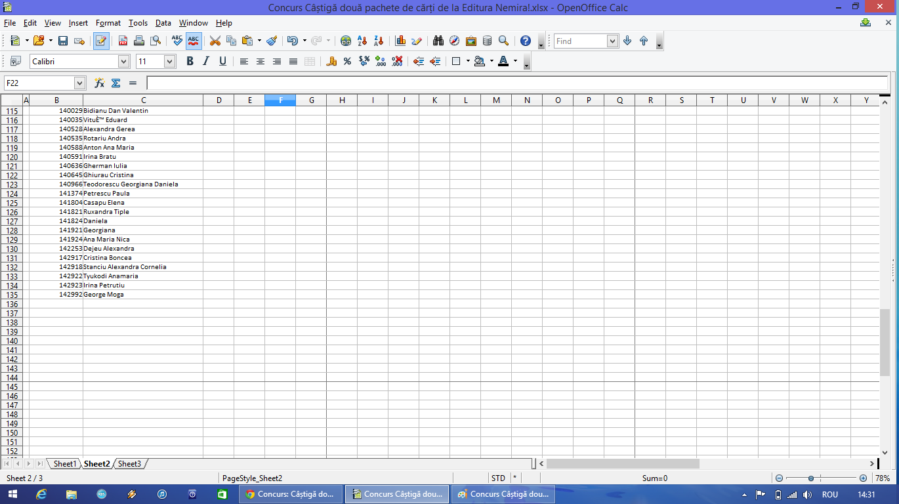899x504 pixels.
Task: Toggle Edit File mode
Action: point(101,41)
